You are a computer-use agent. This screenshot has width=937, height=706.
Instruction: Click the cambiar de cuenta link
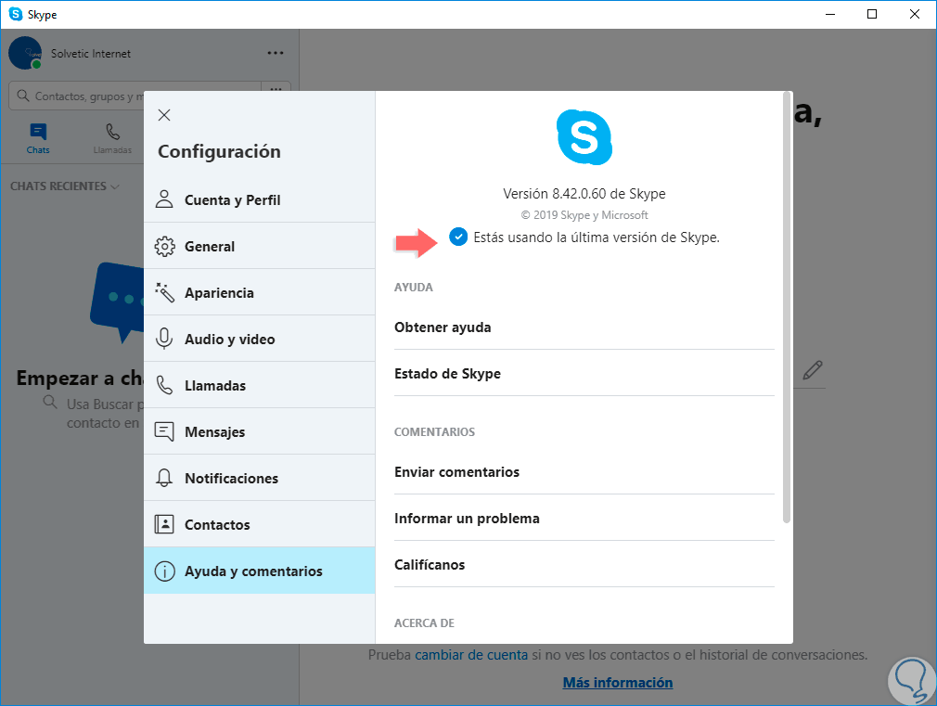(x=471, y=655)
